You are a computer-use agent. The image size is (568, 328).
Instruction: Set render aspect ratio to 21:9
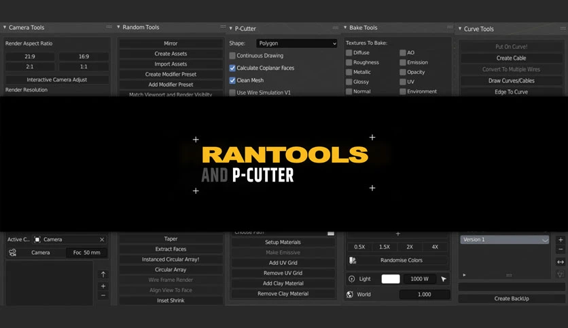click(x=30, y=57)
